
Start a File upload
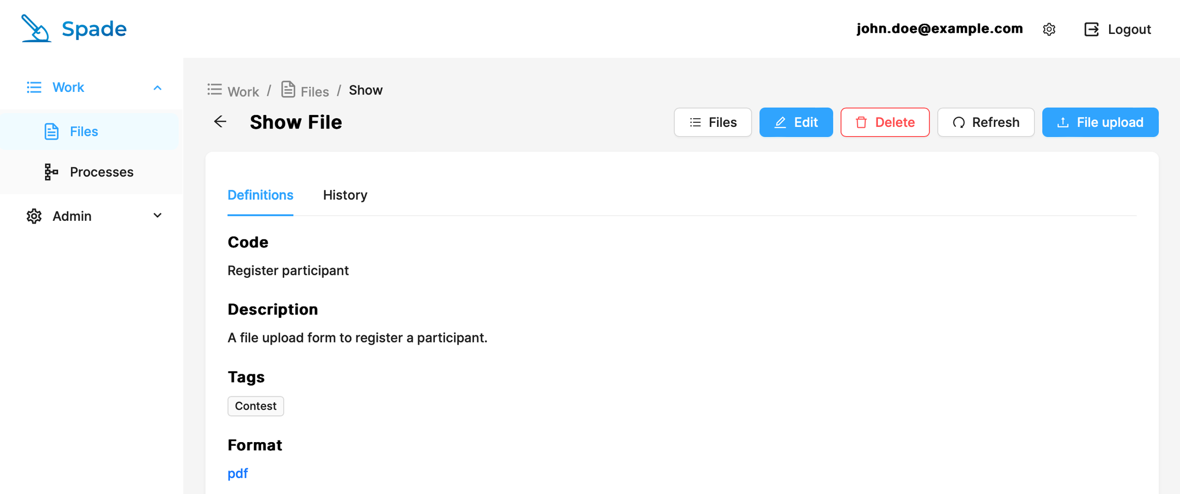click(x=1100, y=122)
